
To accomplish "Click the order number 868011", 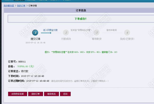I will pos(22,62).
